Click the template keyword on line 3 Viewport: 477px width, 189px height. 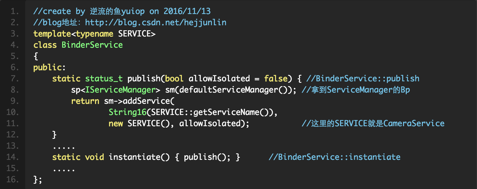click(52, 34)
